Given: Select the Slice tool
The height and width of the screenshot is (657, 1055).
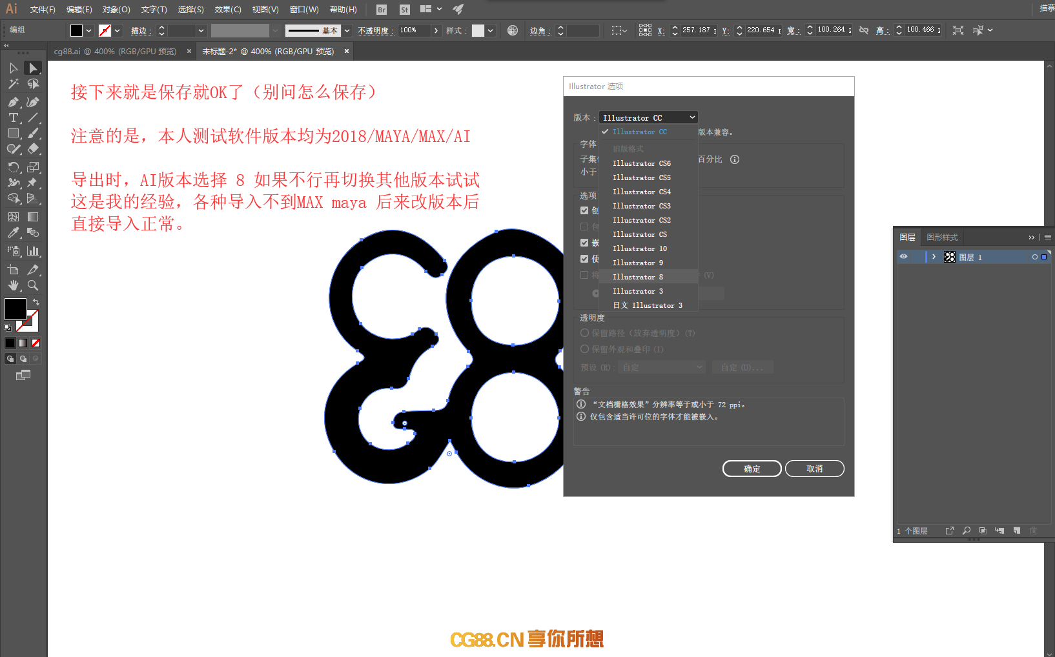Looking at the screenshot, I should (33, 270).
